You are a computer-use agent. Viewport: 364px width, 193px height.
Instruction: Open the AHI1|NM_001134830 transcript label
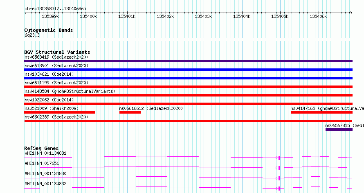pyautogui.click(x=45, y=173)
